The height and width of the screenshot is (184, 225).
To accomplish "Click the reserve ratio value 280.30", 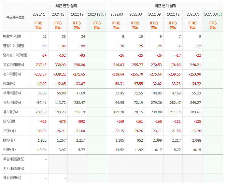I will (41, 112).
